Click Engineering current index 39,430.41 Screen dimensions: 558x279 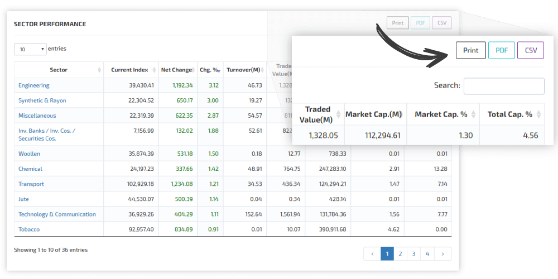tap(141, 85)
